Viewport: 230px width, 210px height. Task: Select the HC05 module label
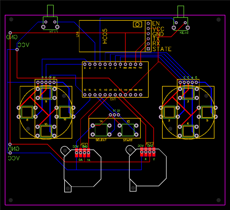click(x=105, y=36)
